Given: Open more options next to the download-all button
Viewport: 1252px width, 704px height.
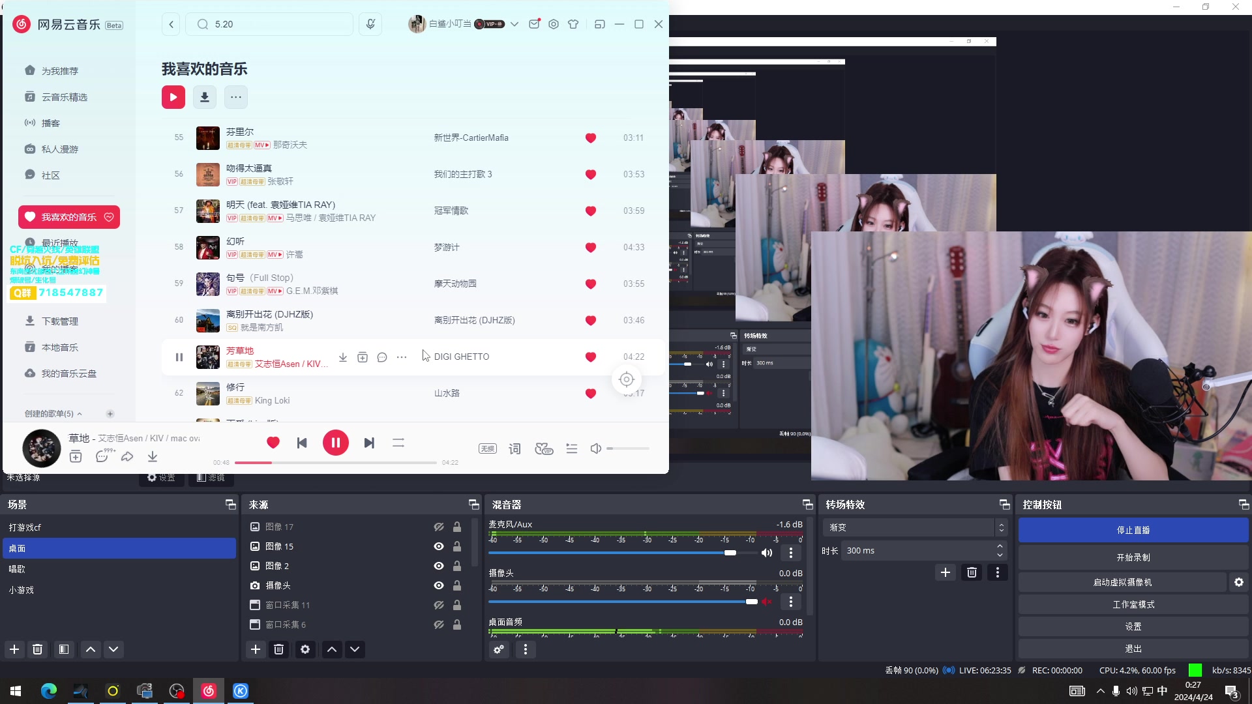Looking at the screenshot, I should [x=236, y=97].
